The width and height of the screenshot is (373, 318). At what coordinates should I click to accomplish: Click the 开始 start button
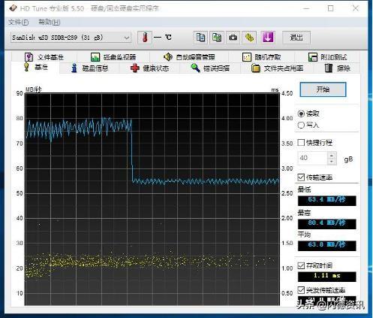point(323,89)
